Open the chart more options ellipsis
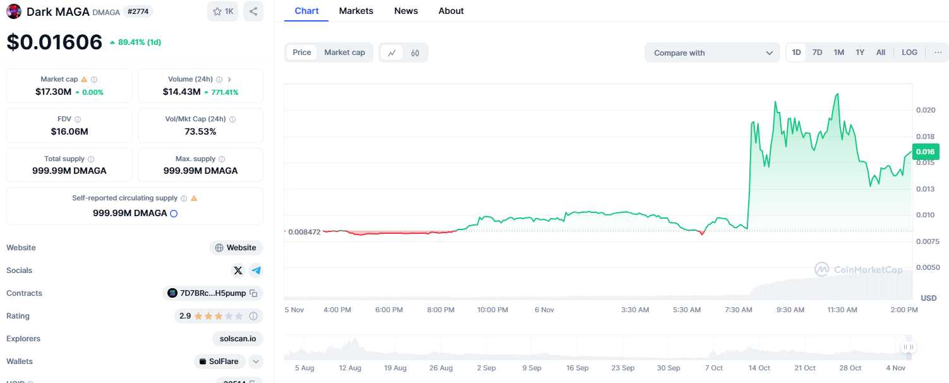949x383 pixels. [938, 52]
